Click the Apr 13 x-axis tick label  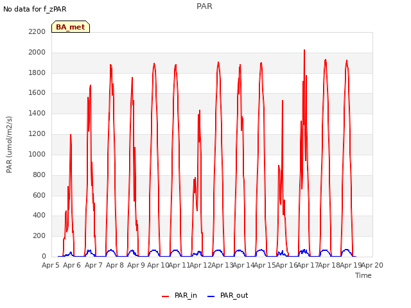[222, 265]
